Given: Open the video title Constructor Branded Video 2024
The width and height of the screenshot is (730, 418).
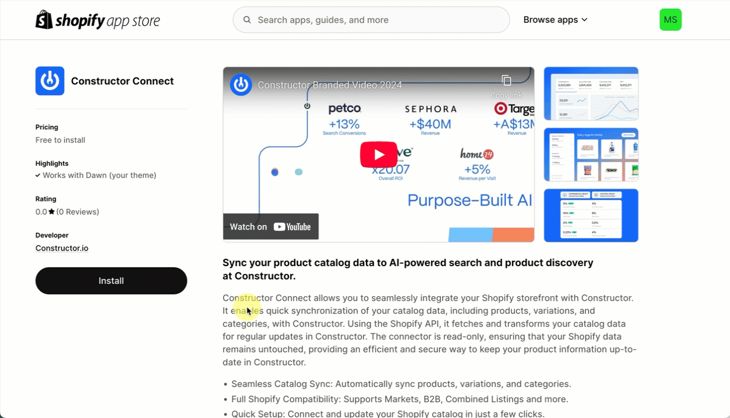Looking at the screenshot, I should pyautogui.click(x=329, y=85).
